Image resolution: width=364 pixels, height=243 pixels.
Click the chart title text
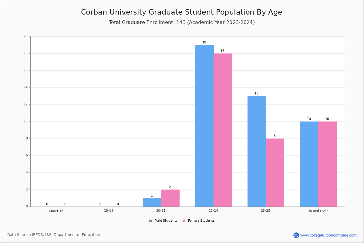click(181, 12)
